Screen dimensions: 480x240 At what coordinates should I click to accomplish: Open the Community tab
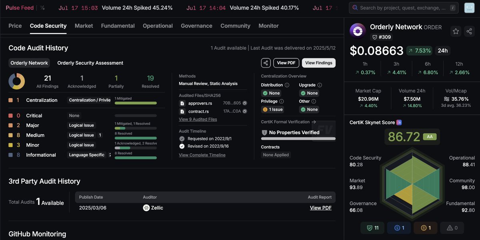pos(235,26)
